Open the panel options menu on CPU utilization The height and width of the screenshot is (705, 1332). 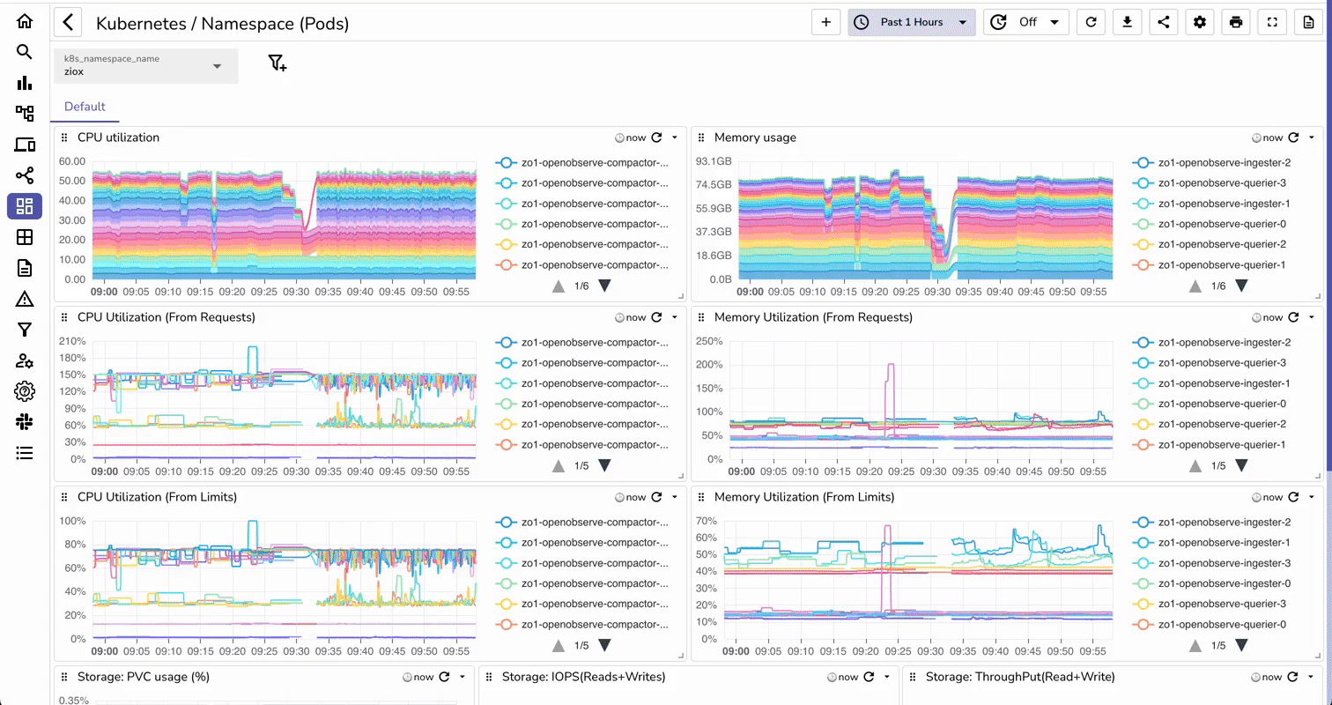(675, 137)
